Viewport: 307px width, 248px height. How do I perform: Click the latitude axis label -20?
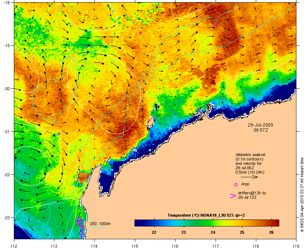[x=6, y=89]
